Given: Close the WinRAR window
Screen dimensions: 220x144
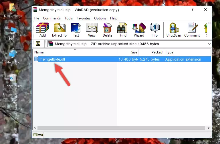Looking at the screenshot, I should click(x=205, y=9).
